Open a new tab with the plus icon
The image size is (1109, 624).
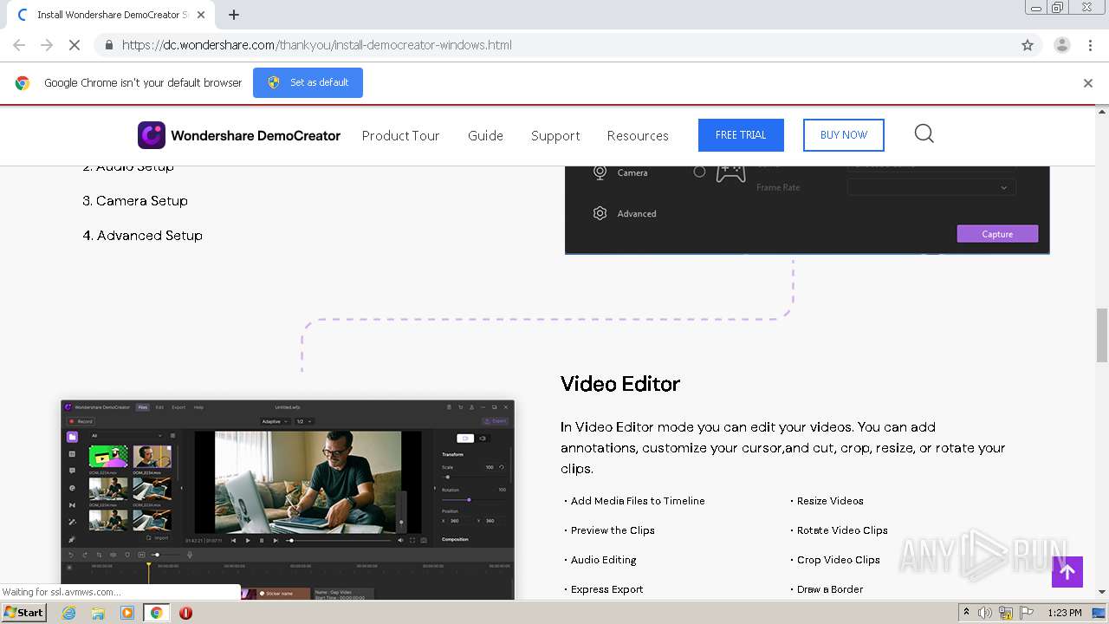tap(234, 15)
